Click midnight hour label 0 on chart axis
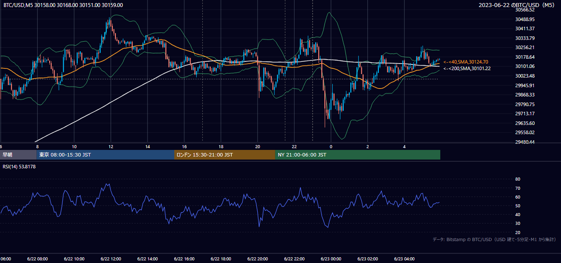Viewport: 561px width, 263px height. (x=331, y=147)
